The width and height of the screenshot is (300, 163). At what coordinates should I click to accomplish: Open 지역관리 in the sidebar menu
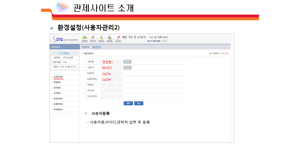[x=57, y=93]
